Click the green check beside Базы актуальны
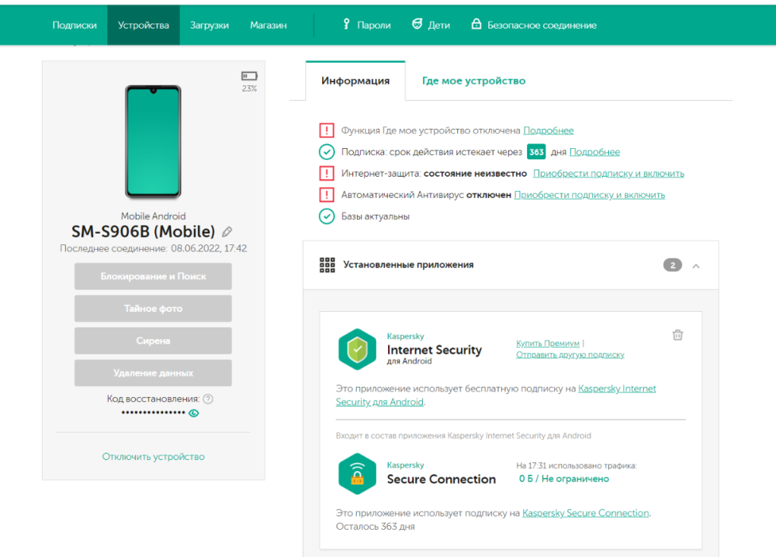Screen dimensions: 776x557 pos(327,216)
